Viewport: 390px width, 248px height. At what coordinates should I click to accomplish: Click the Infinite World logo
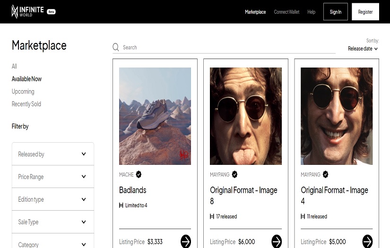27,12
